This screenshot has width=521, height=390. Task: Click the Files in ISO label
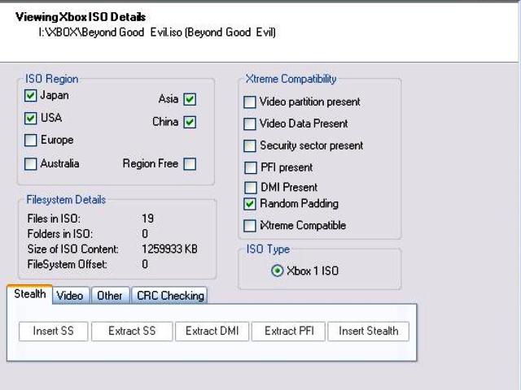pyautogui.click(x=54, y=219)
